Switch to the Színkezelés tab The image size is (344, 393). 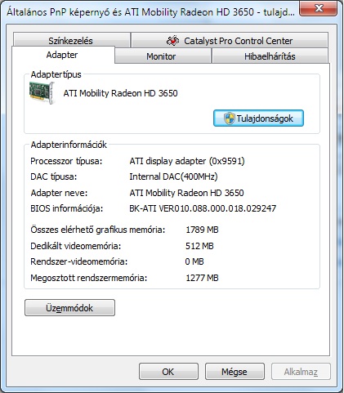click(71, 40)
